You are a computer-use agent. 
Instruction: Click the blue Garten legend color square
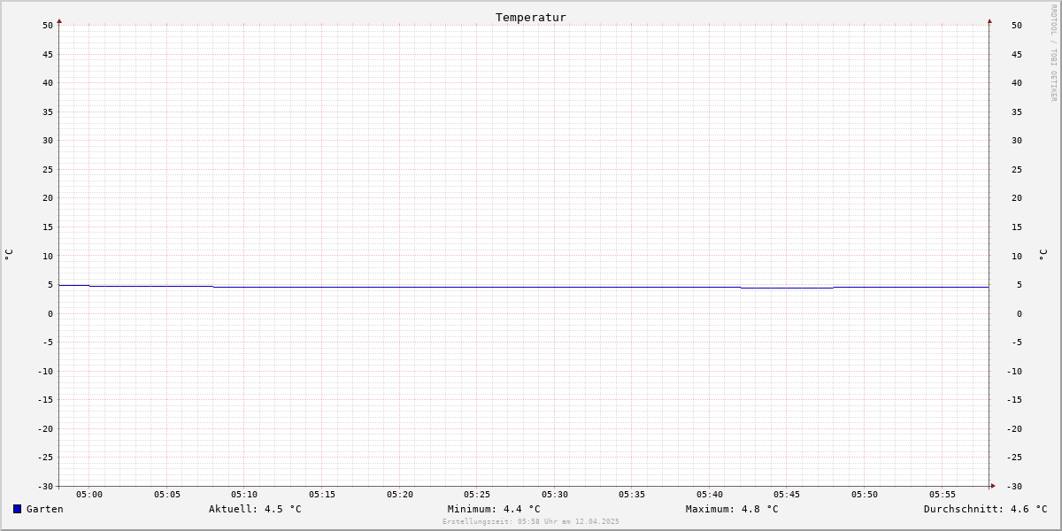(x=17, y=509)
